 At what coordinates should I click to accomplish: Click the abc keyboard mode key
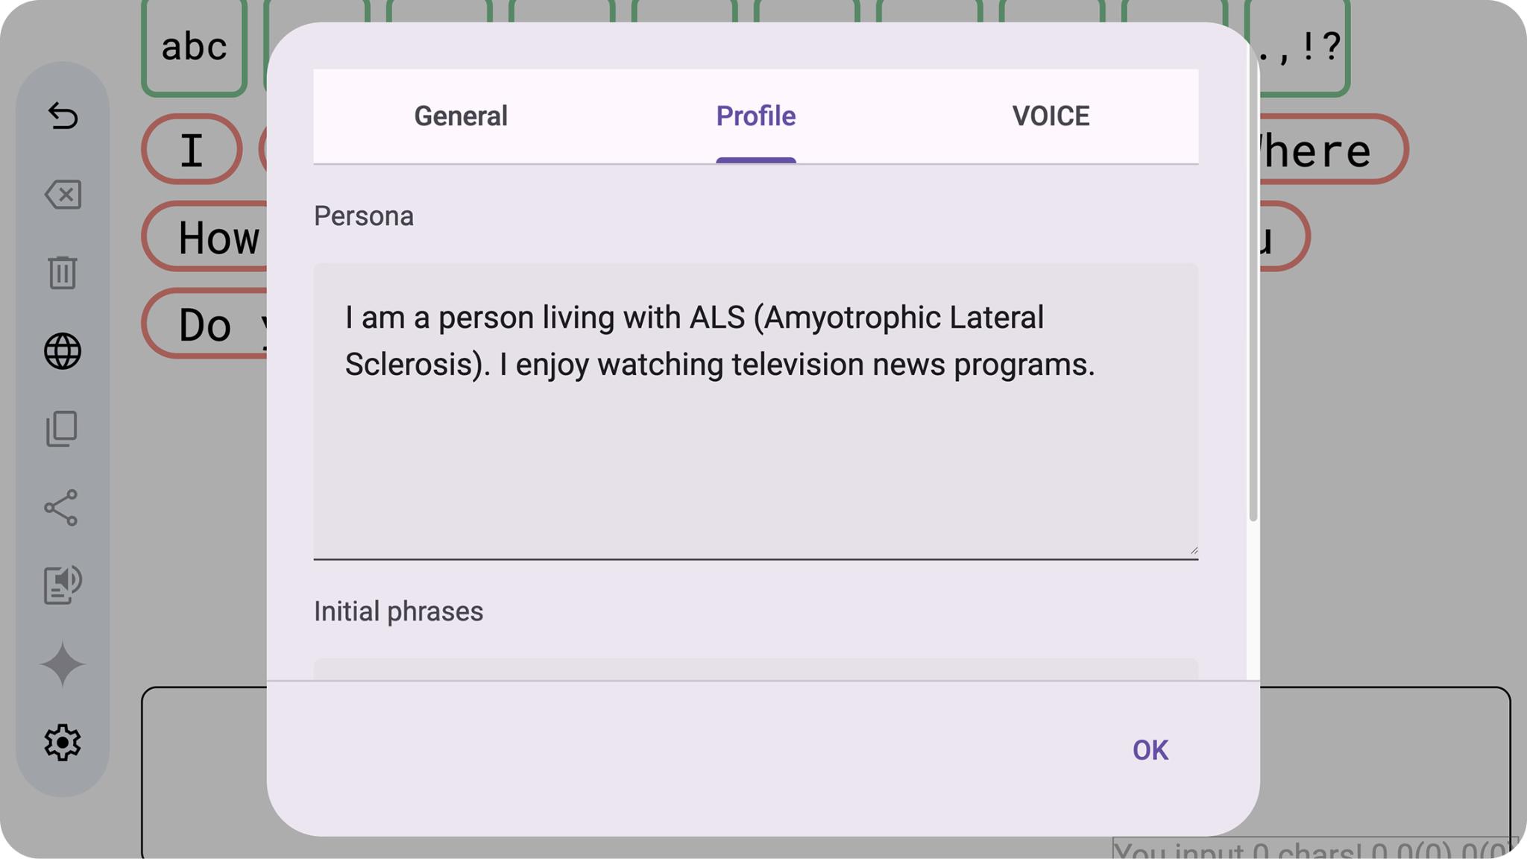(x=192, y=47)
